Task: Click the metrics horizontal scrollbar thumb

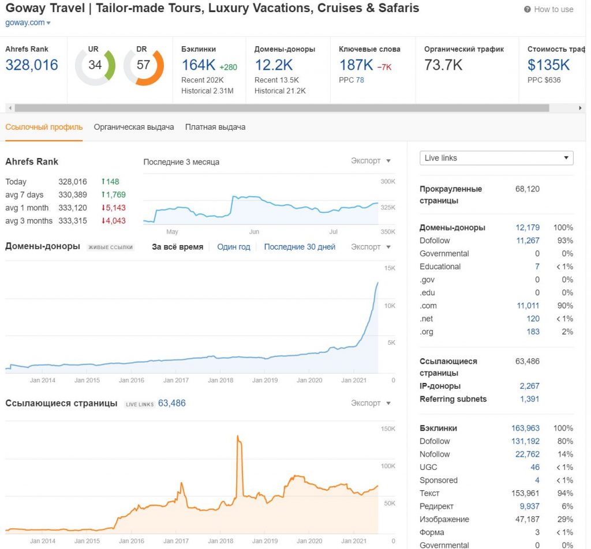Action: pyautogui.click(x=282, y=108)
